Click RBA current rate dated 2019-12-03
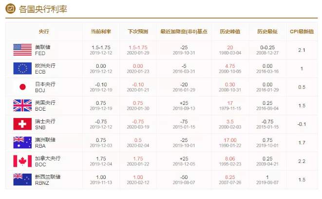322x199 pixels. tap(101, 142)
